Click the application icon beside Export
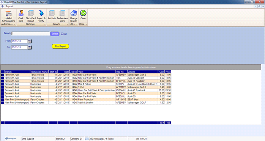The width and height of the screenshot is (265, 141). pyautogui.click(x=3, y=6)
